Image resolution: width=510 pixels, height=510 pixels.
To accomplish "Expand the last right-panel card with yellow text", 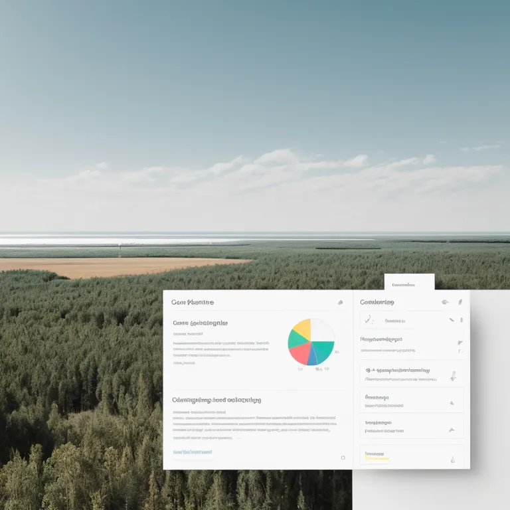I will [452, 459].
